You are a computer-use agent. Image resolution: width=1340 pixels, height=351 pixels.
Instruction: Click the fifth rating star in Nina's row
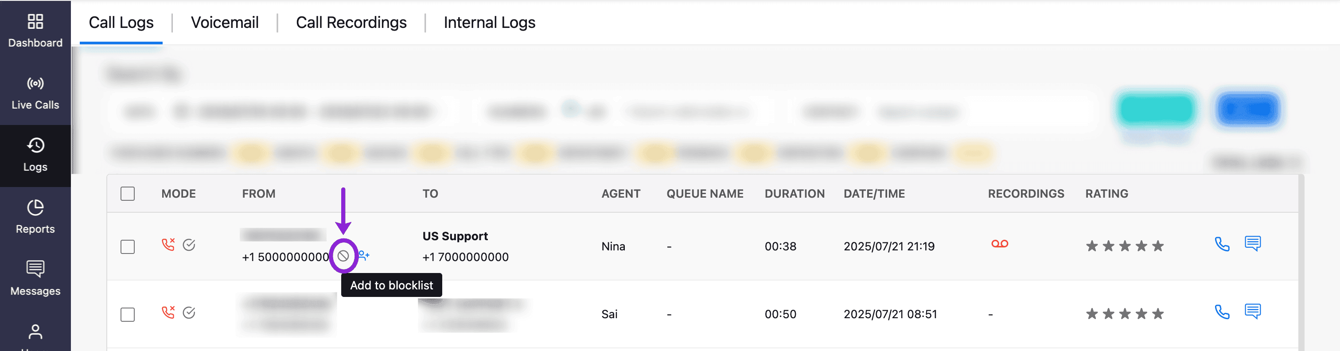pos(1157,246)
